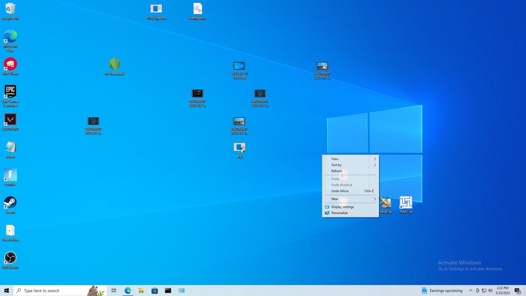This screenshot has width=526, height=296.
Task: Show hidden system tray icons
Action: coord(471,291)
